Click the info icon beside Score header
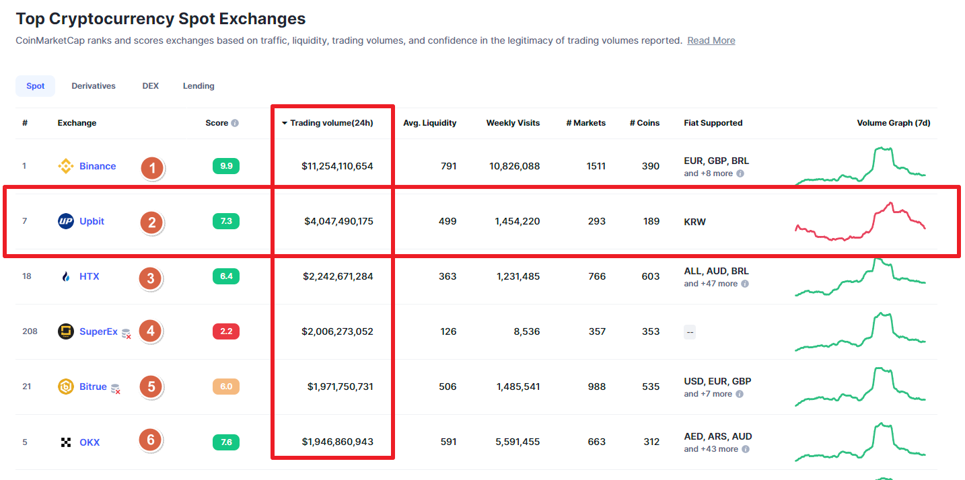965x480 pixels. coord(235,123)
